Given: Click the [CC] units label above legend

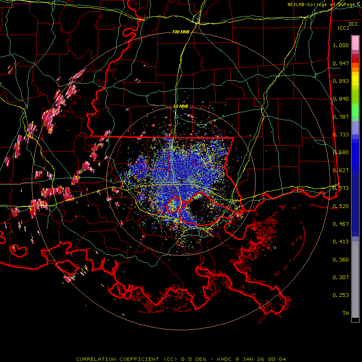Looking at the screenshot, I should click(343, 28).
